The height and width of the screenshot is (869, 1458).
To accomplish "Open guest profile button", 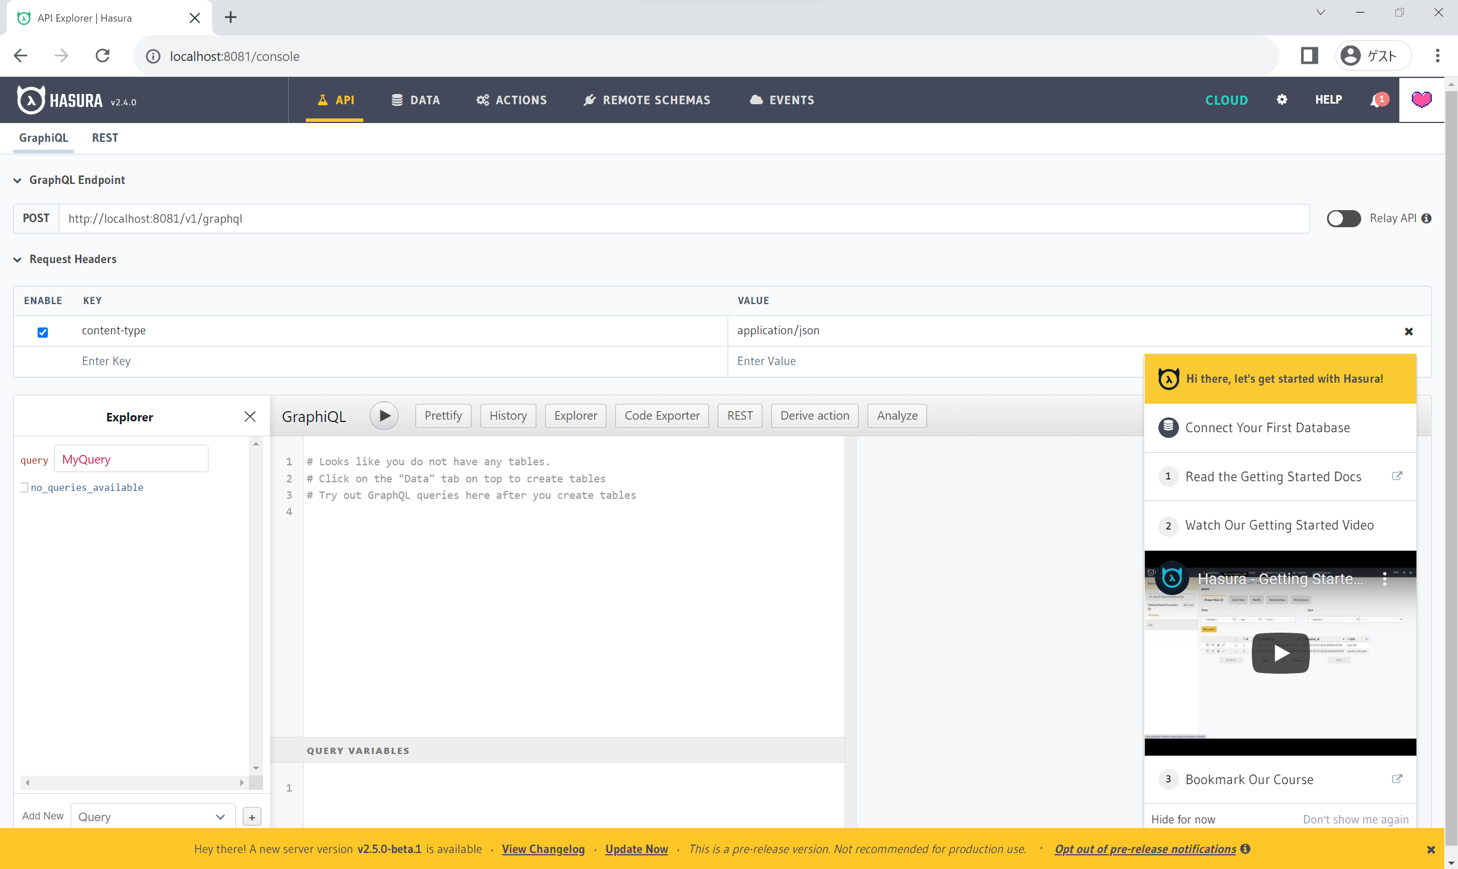I will coord(1373,56).
